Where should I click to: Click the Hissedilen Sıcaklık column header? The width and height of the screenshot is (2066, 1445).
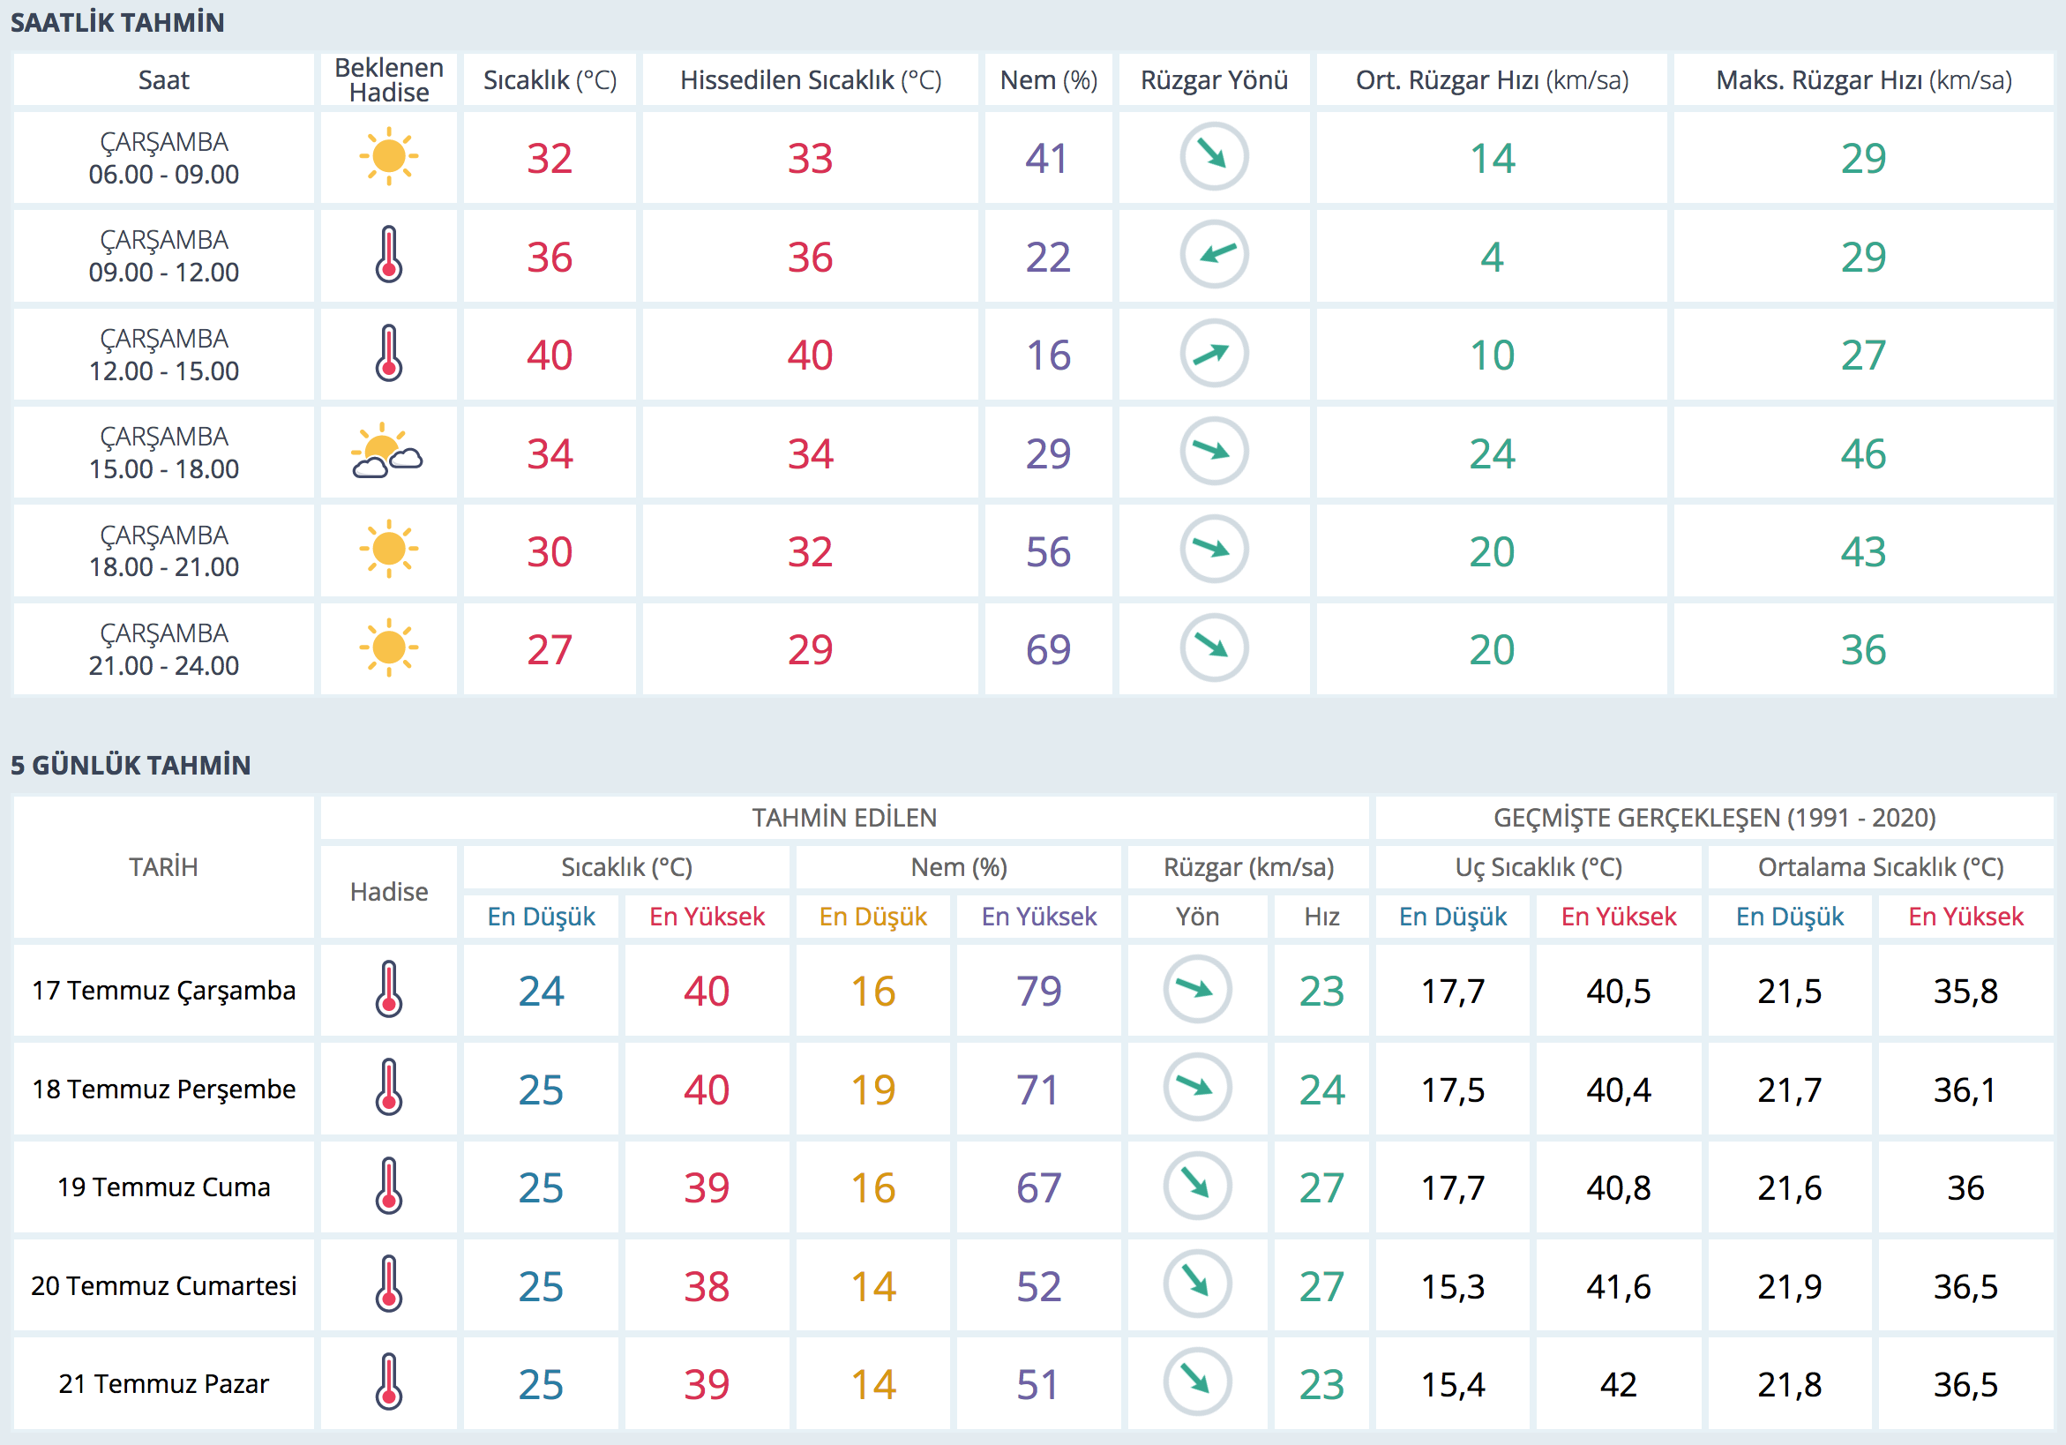click(x=810, y=80)
